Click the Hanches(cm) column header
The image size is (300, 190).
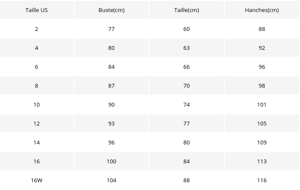coord(262,10)
